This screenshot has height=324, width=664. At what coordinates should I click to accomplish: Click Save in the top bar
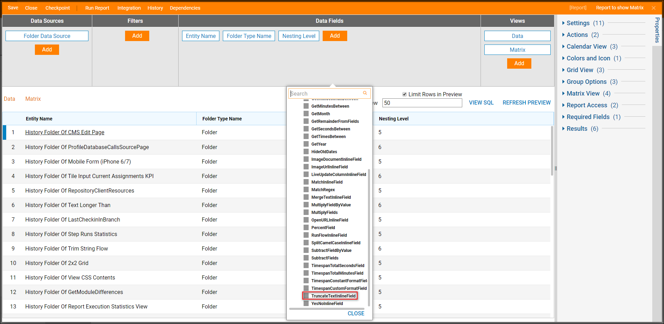pos(13,8)
